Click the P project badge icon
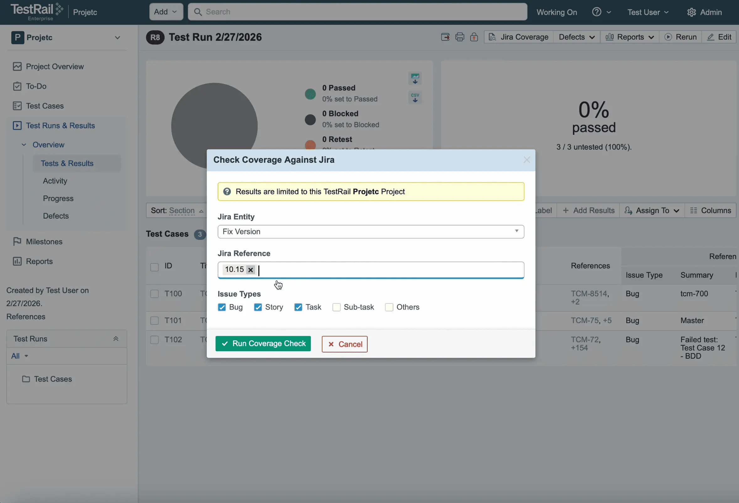Viewport: 739px width, 503px height. point(18,38)
